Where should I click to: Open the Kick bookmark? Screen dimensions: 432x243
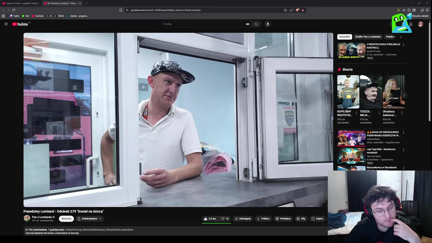point(26,16)
